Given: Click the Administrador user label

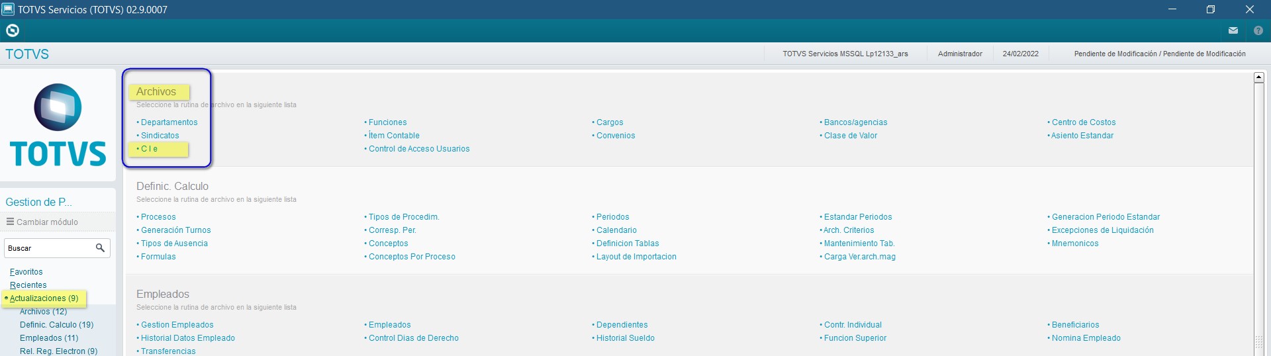Looking at the screenshot, I should click(960, 54).
